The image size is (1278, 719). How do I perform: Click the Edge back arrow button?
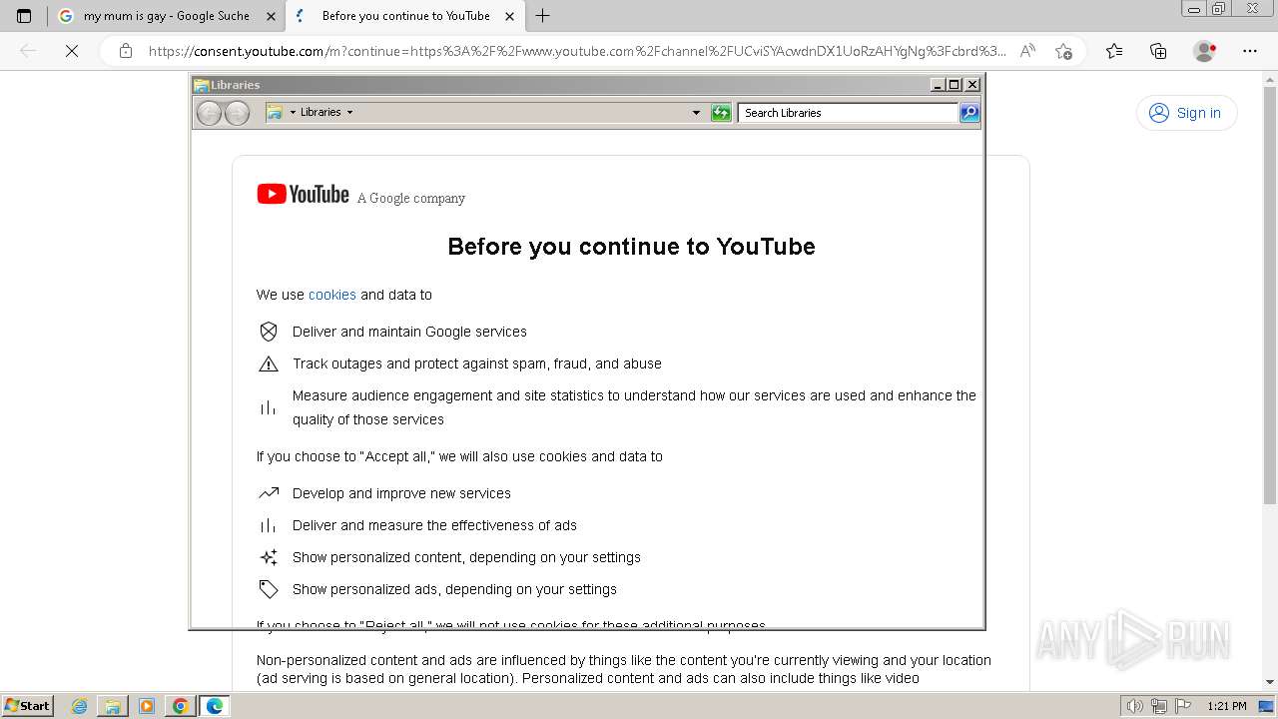pos(28,51)
